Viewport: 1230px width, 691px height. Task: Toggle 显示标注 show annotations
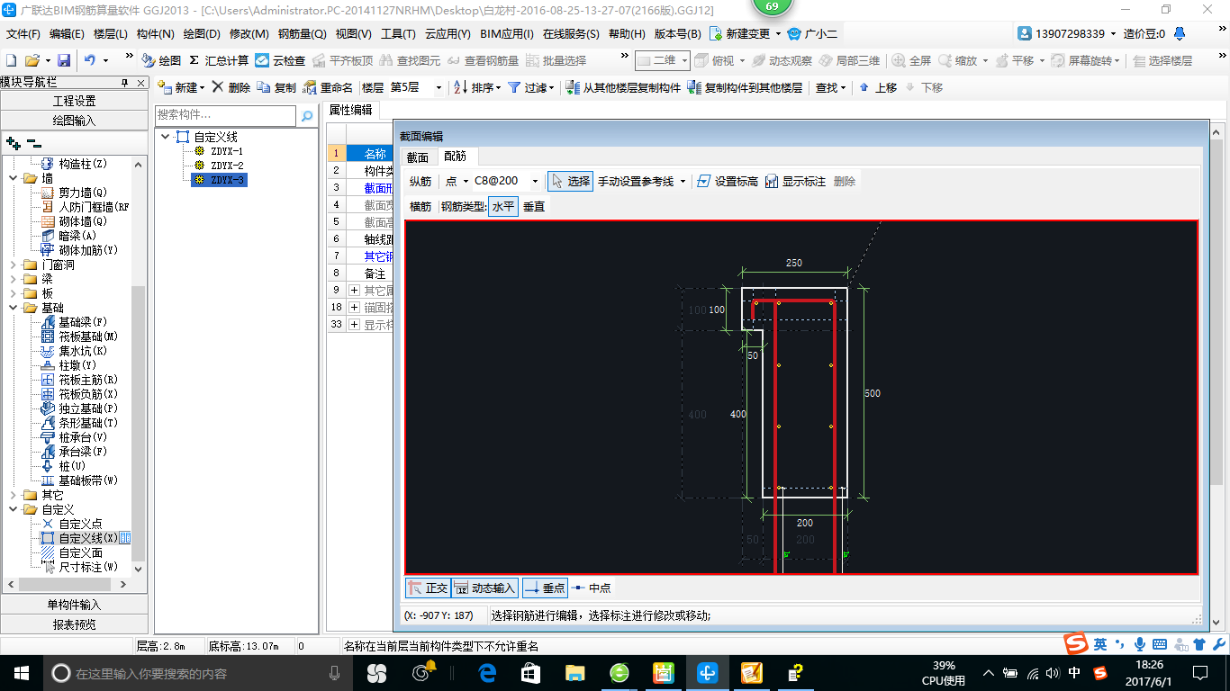coord(795,181)
